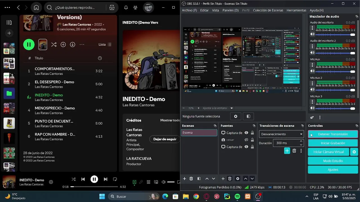The height and width of the screenshot is (202, 360).
Task: Open the Paneles menu in OBS
Action: pyautogui.click(x=230, y=10)
